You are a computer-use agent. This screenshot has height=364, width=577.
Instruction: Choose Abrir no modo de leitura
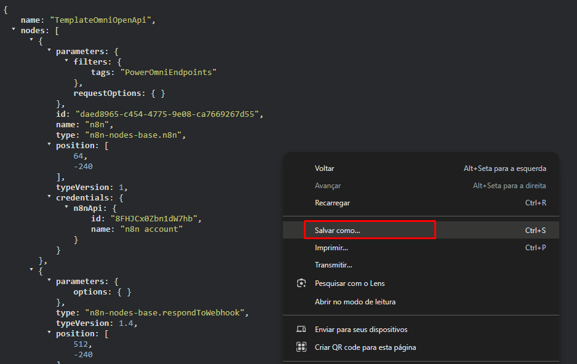pyautogui.click(x=355, y=302)
